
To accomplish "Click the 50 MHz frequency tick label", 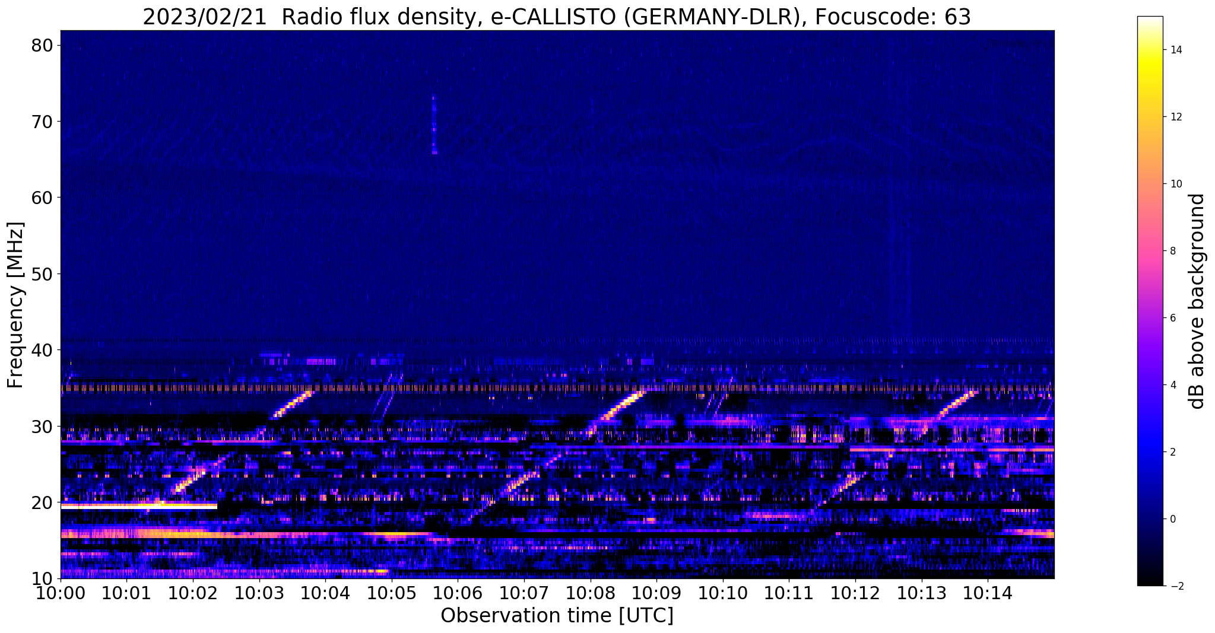I will coord(42,274).
